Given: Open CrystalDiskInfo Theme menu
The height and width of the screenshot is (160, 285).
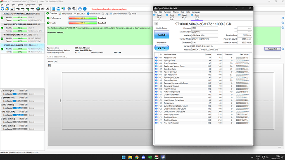Looking at the screenshot, I should coord(176,12).
